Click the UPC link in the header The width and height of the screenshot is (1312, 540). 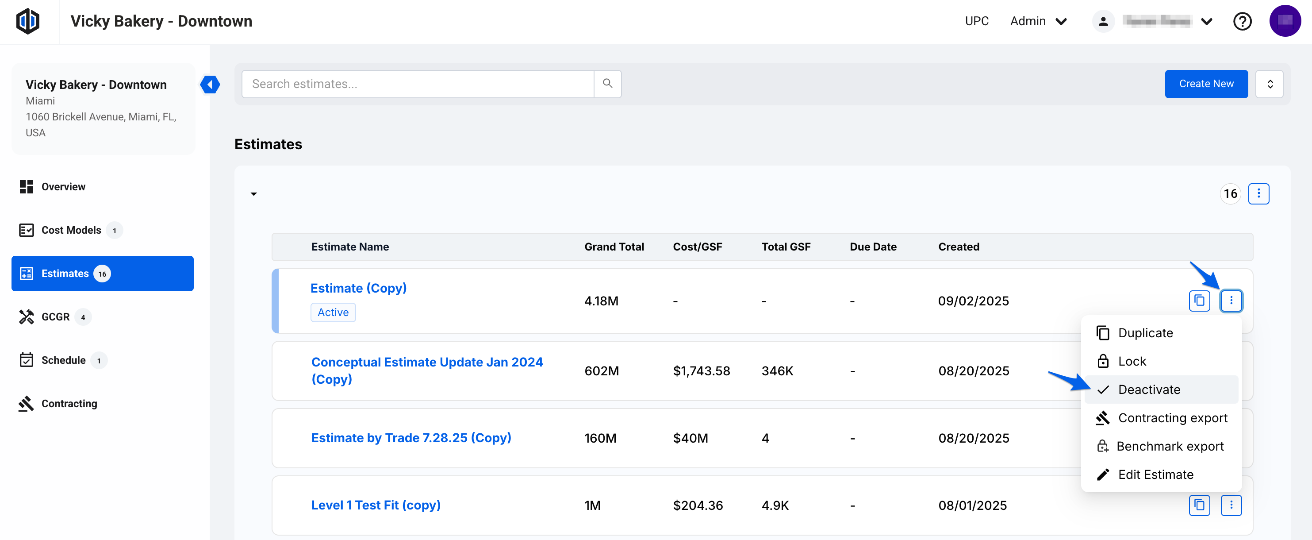(x=976, y=21)
